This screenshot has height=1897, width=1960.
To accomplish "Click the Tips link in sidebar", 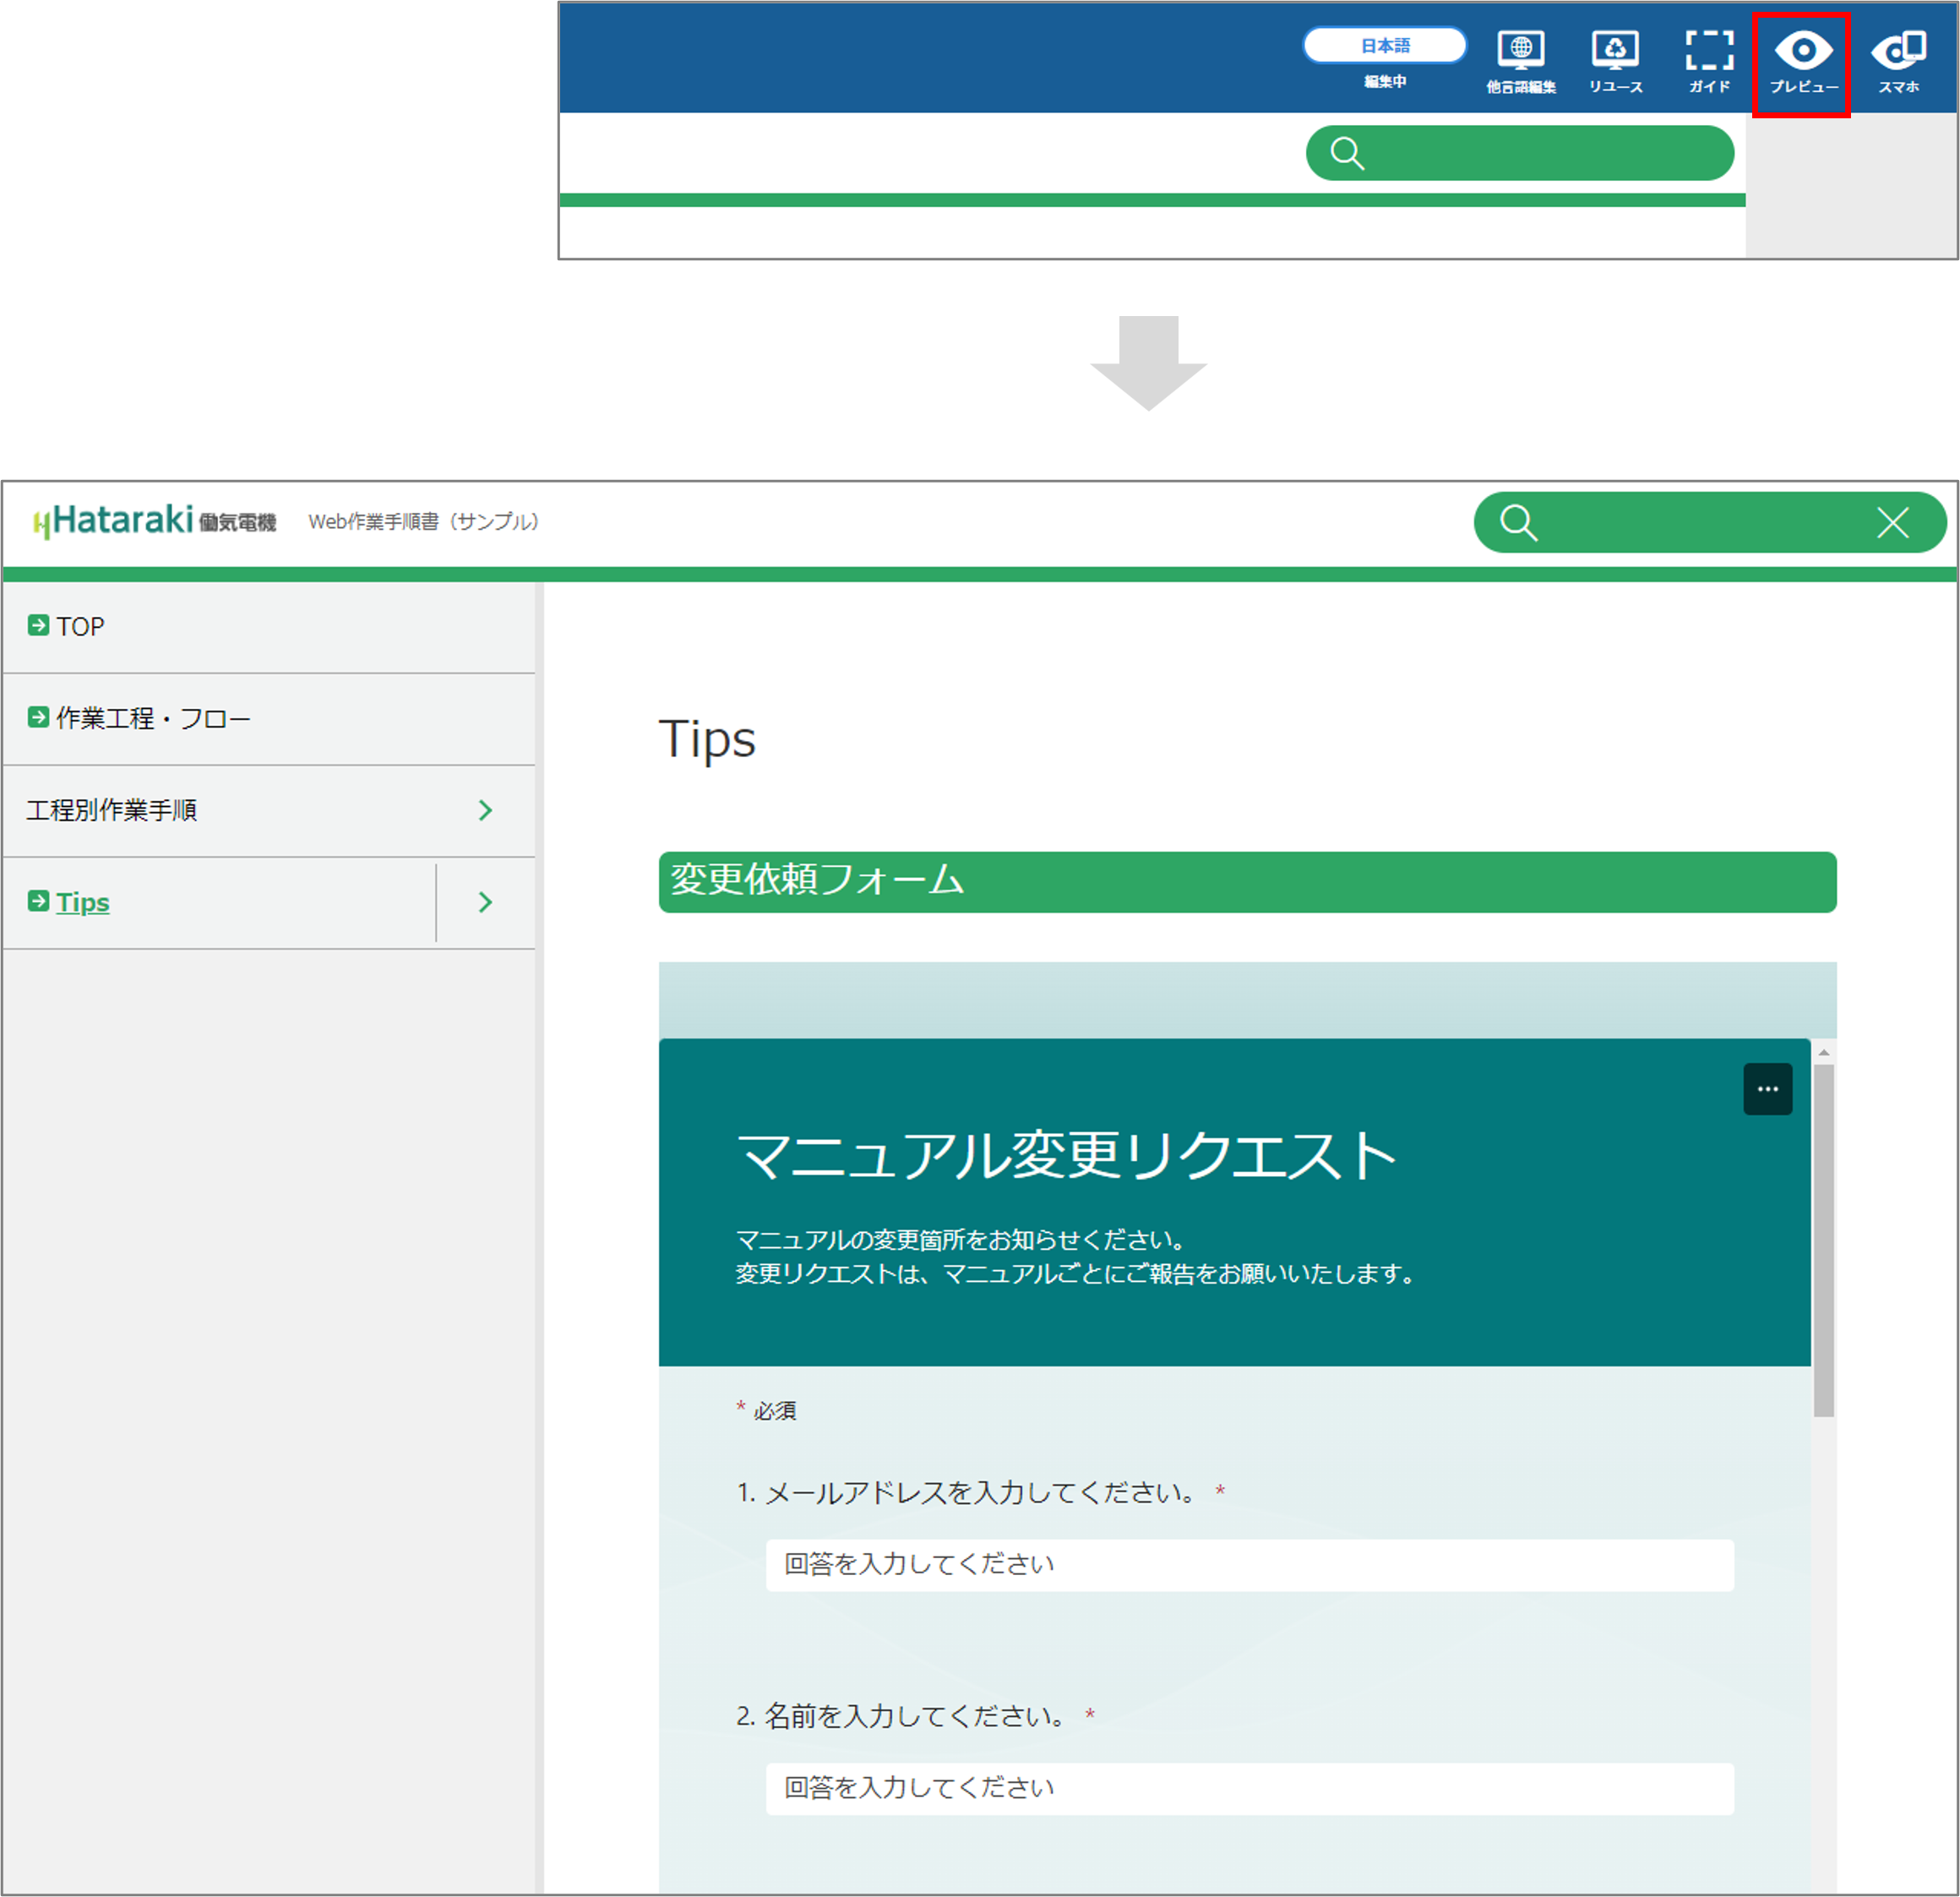I will pyautogui.click(x=82, y=902).
